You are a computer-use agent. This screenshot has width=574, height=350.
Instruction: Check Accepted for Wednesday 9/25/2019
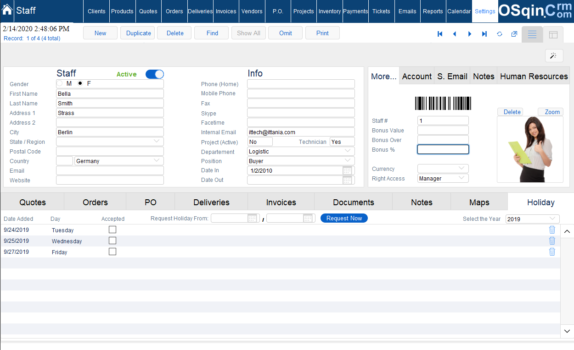pos(113,241)
